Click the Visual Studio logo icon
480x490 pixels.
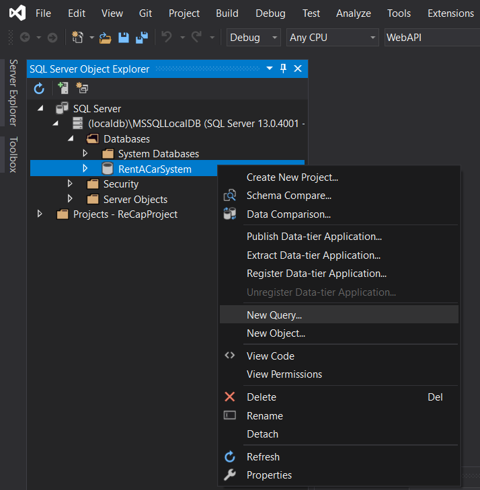[x=17, y=13]
